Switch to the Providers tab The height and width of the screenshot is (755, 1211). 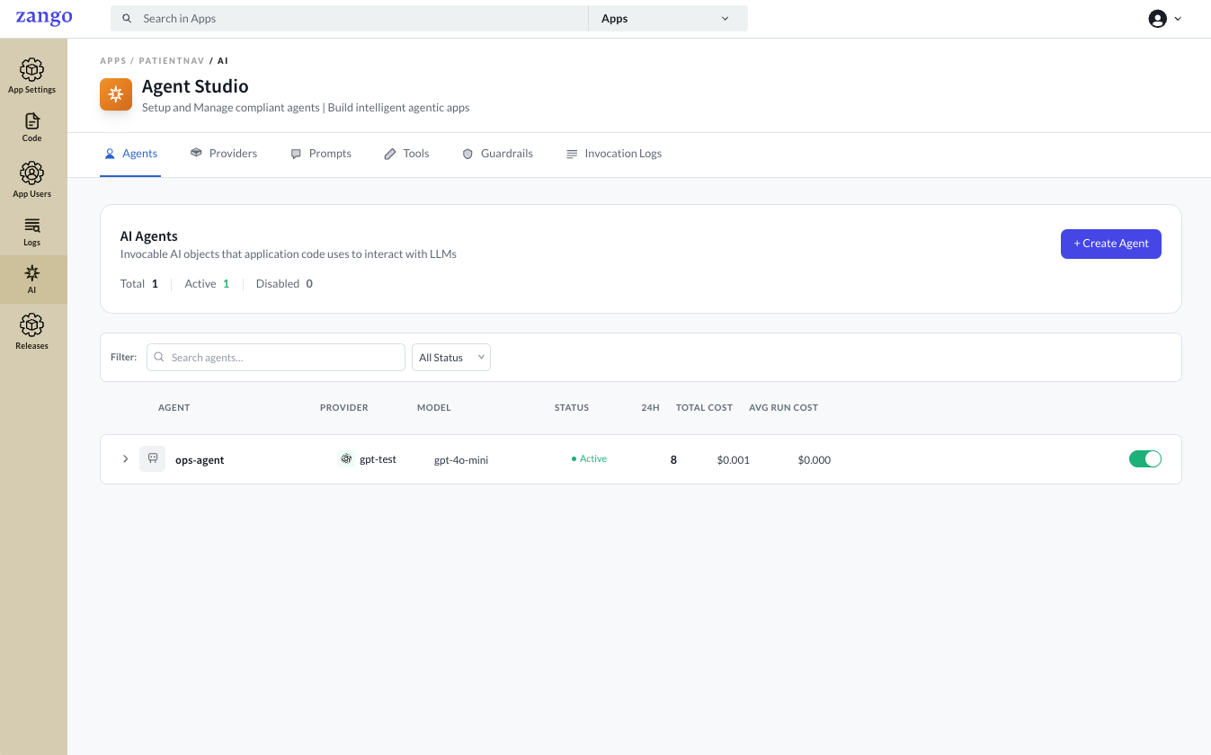[224, 154]
